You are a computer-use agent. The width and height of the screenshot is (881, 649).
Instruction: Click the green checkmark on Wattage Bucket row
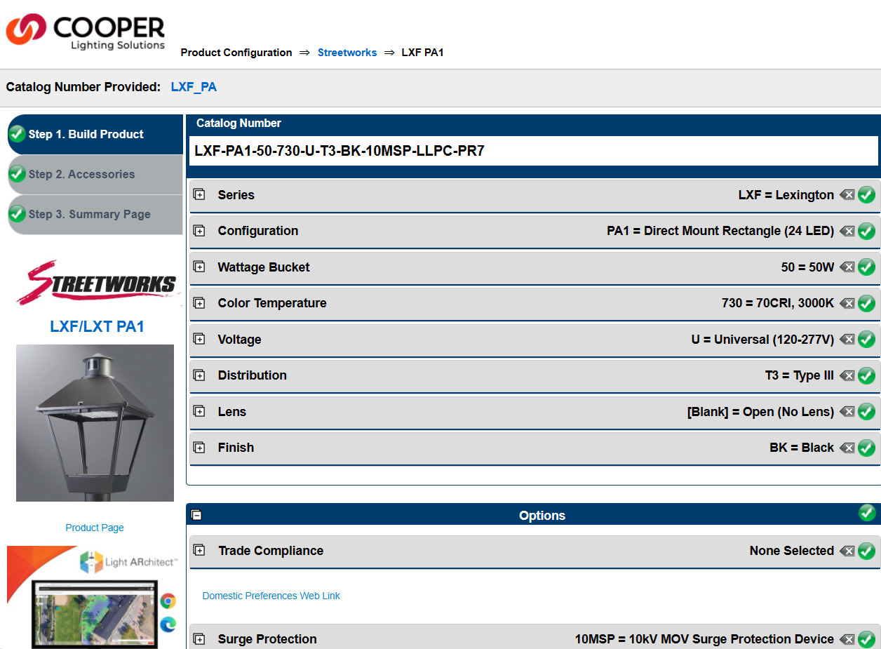tap(867, 267)
